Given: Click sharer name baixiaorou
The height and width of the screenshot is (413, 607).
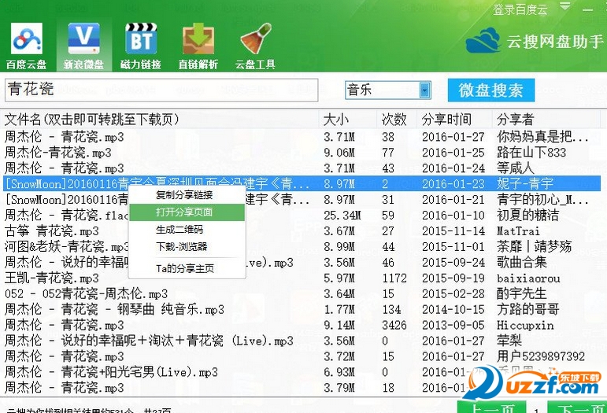Looking at the screenshot, I should (x=528, y=278).
